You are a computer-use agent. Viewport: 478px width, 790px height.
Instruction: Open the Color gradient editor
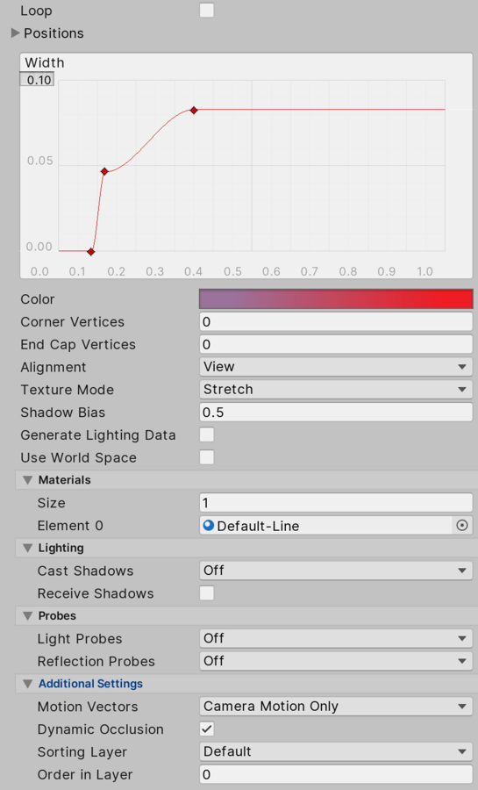336,298
